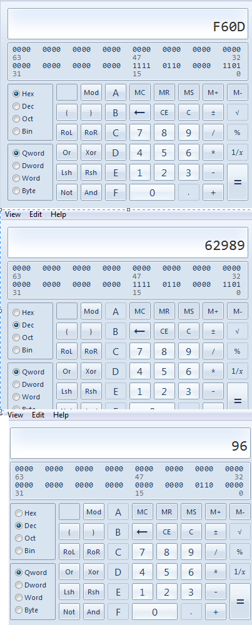Click hex digit F in F60D calculator
Image resolution: width=252 pixels, height=625 pixels.
[x=116, y=192]
